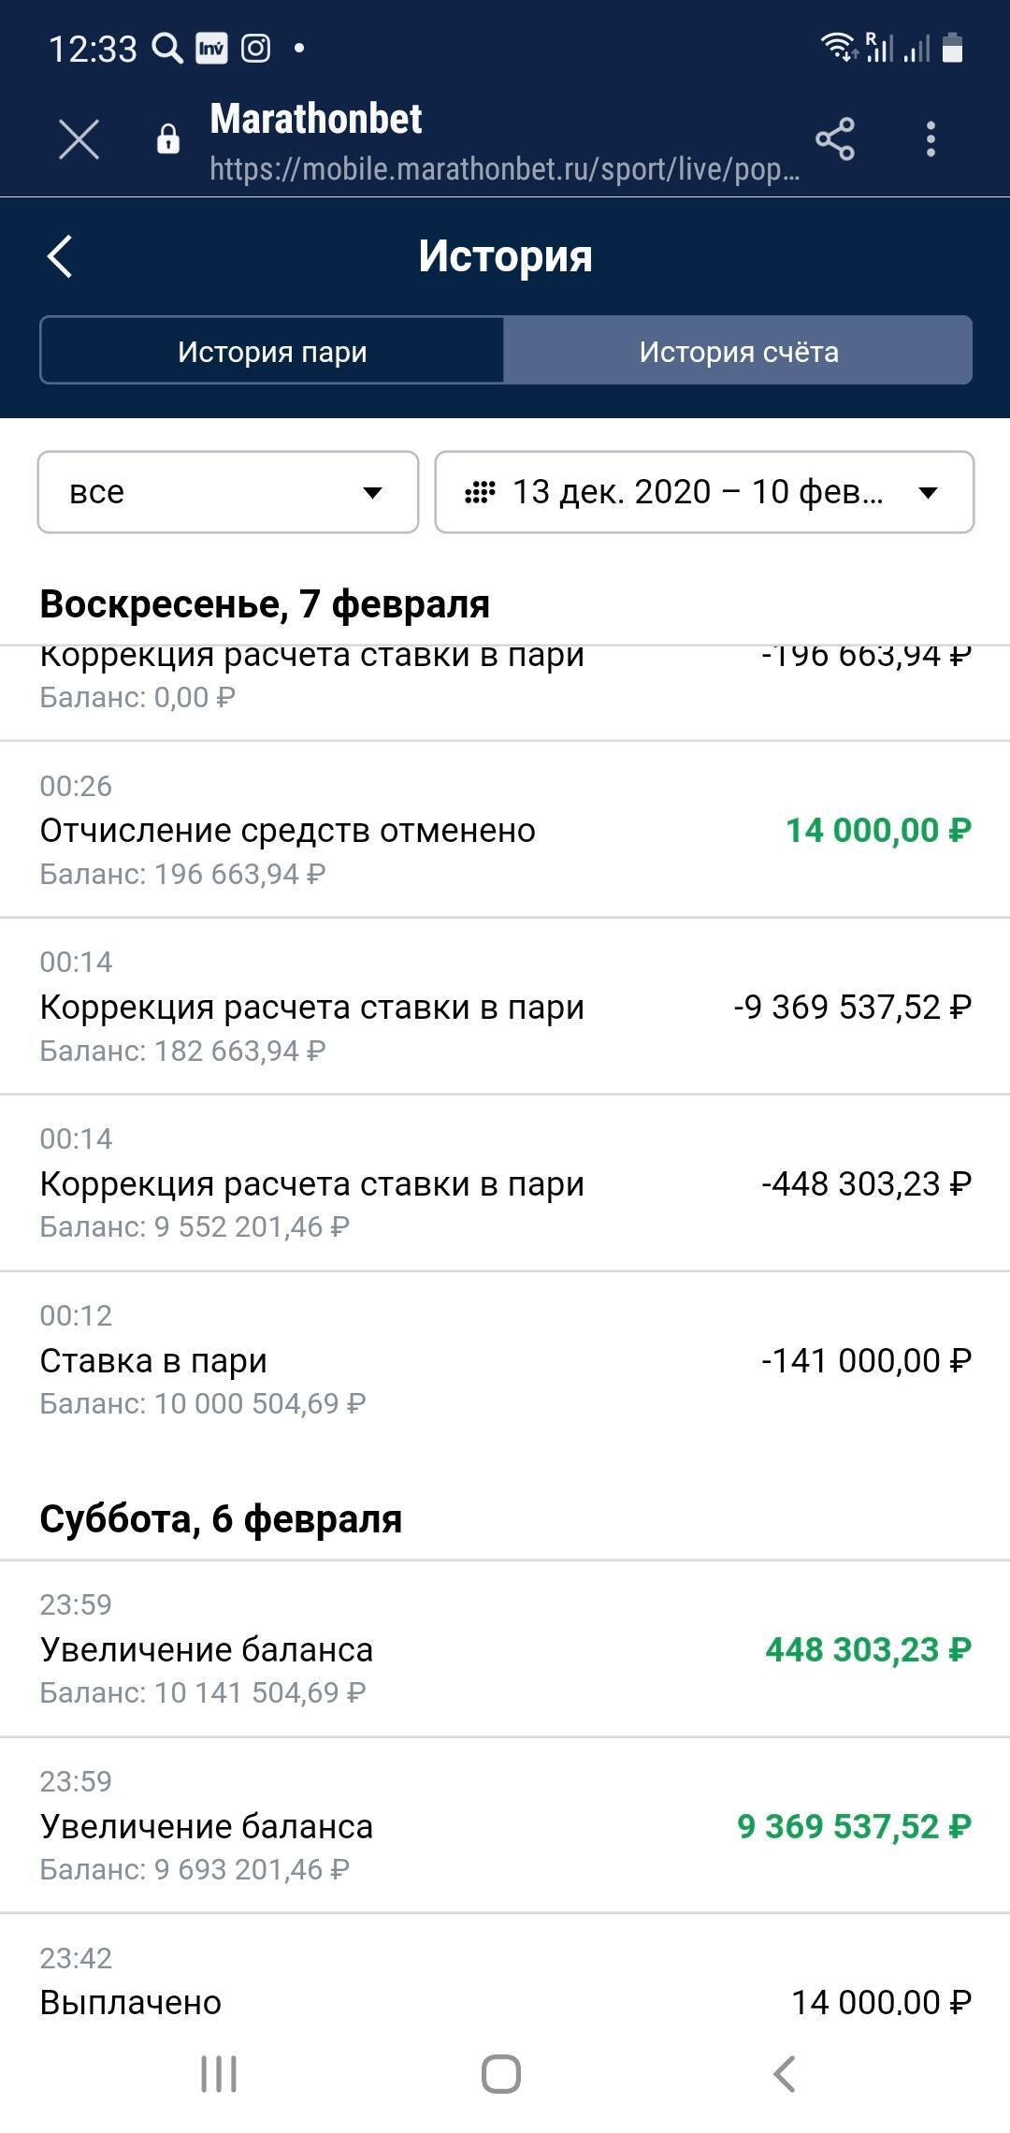Share the current page
The height and width of the screenshot is (2133, 1010).
834,139
